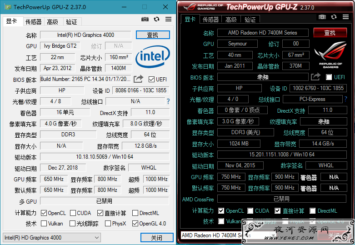The image size is (355, 245).
Task: Select 显卡 tab in ROG window
Action: pyautogui.click(x=190, y=19)
